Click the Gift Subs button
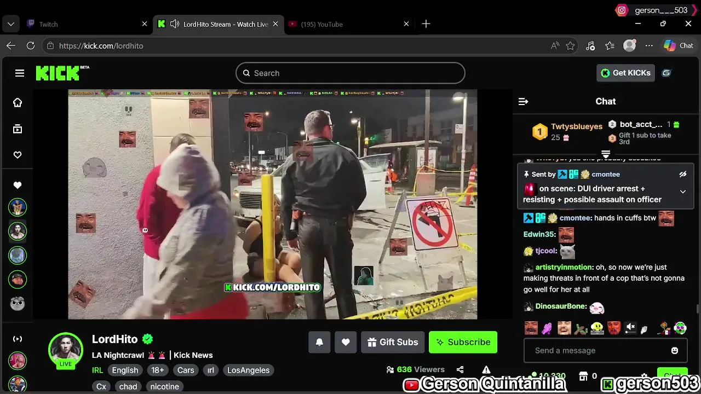 tap(393, 342)
